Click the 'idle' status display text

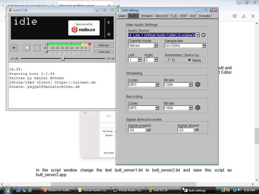(x=26, y=21)
